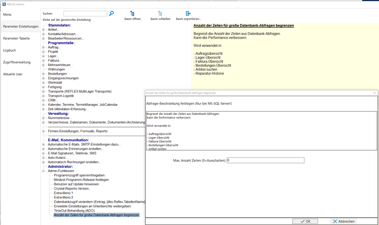The width and height of the screenshot is (379, 225).
Task: Click the Programmteile section heading
Action: click(x=61, y=43)
